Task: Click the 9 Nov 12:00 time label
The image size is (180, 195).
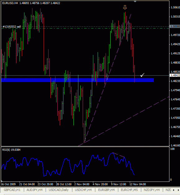Action: [x=119, y=184]
